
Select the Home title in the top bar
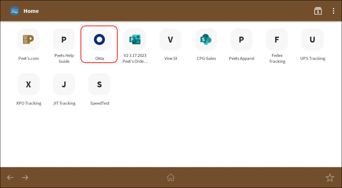coord(31,11)
